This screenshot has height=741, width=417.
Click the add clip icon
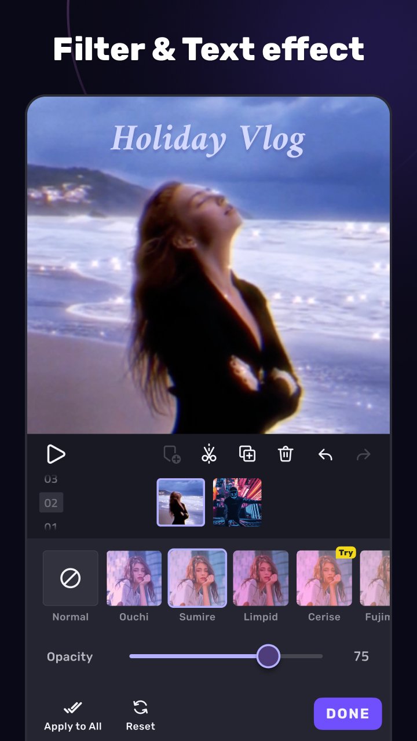pos(171,454)
